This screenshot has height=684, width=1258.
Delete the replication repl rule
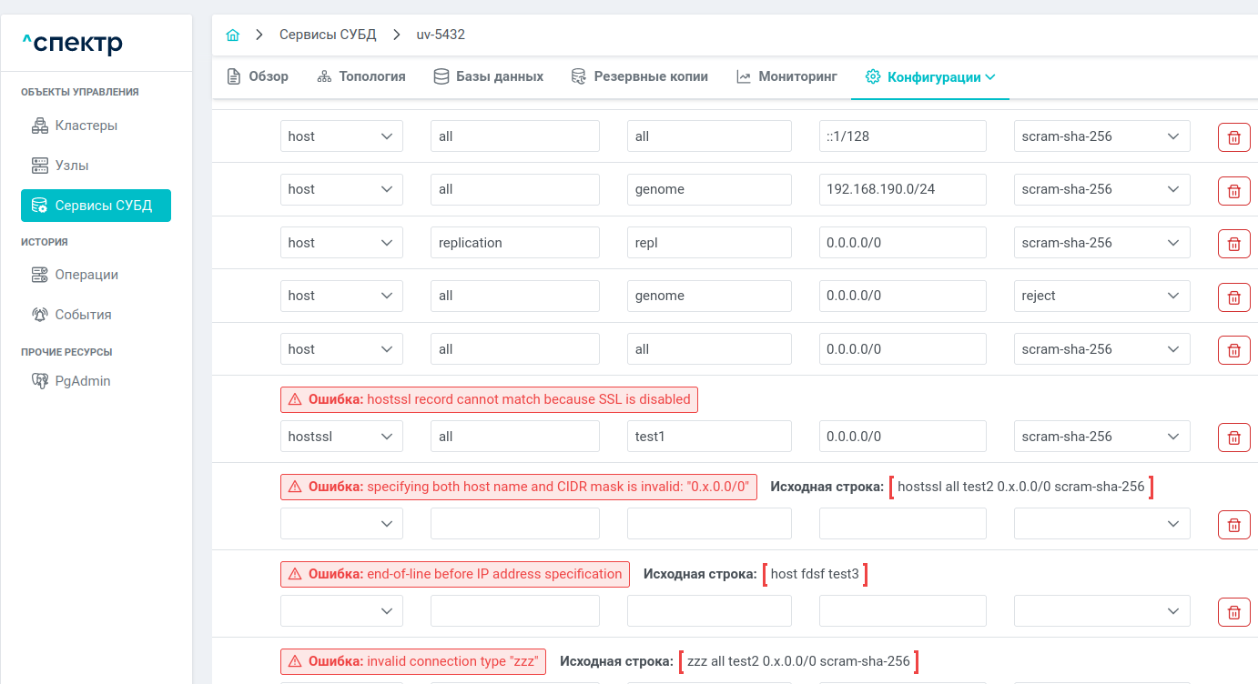1233,244
